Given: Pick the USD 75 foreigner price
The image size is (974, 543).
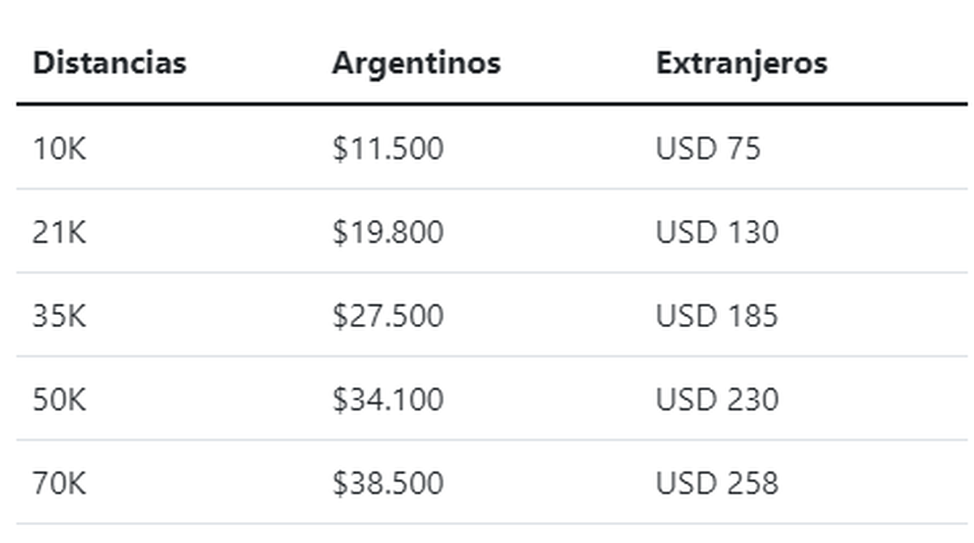Looking at the screenshot, I should tap(708, 149).
